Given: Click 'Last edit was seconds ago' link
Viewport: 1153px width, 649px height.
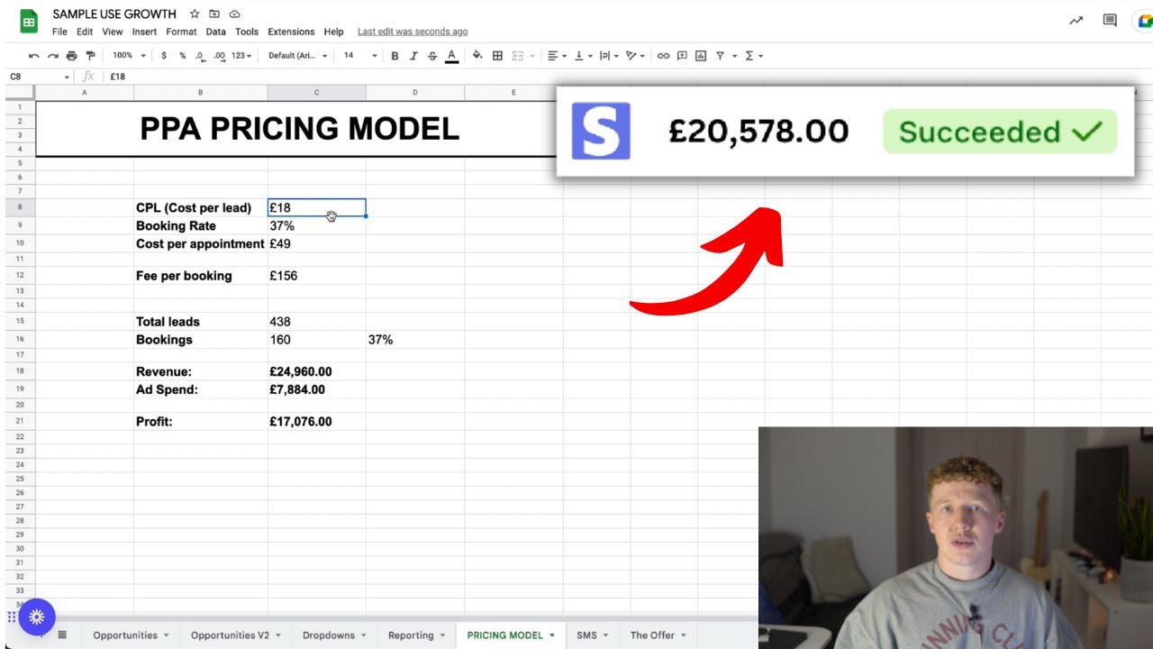Looking at the screenshot, I should click(413, 32).
